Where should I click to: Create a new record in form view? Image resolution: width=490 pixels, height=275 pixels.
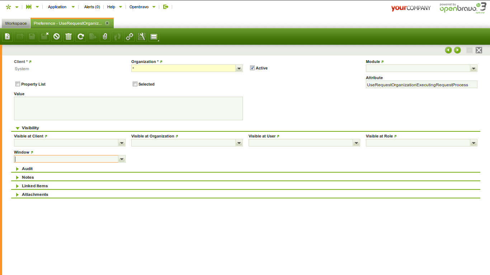click(8, 37)
